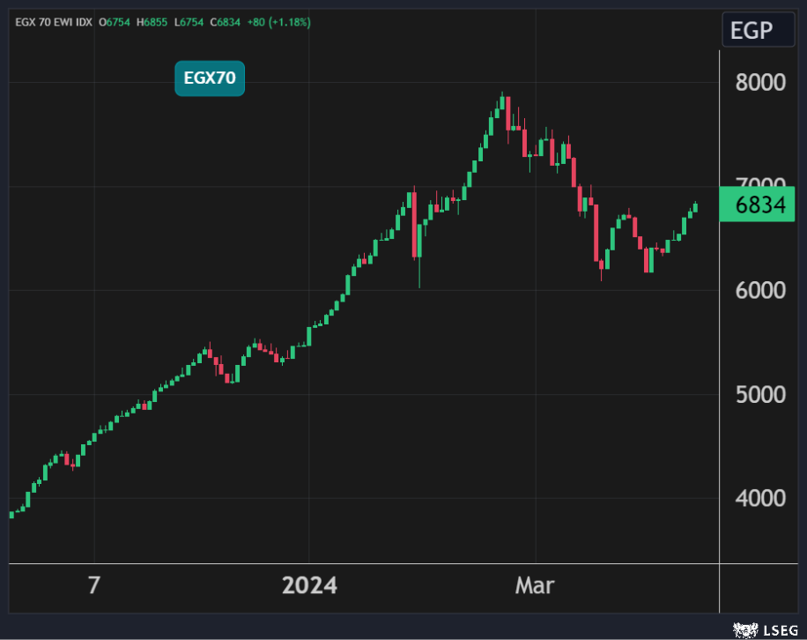
Task: Select the Mar label on the time axis
Action: (x=536, y=585)
